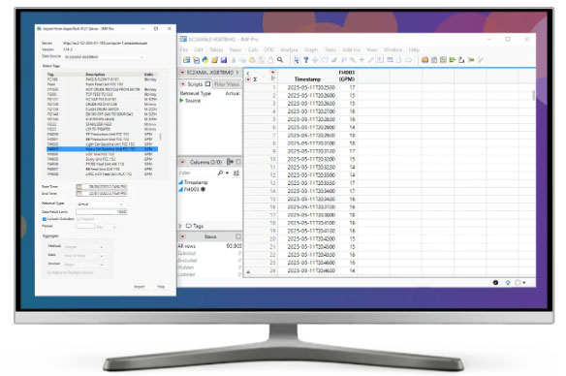Click the Save floppy disk toolbar icon
566x376 pixels.
224,60
